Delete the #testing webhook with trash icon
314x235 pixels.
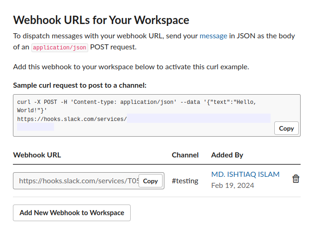296,179
